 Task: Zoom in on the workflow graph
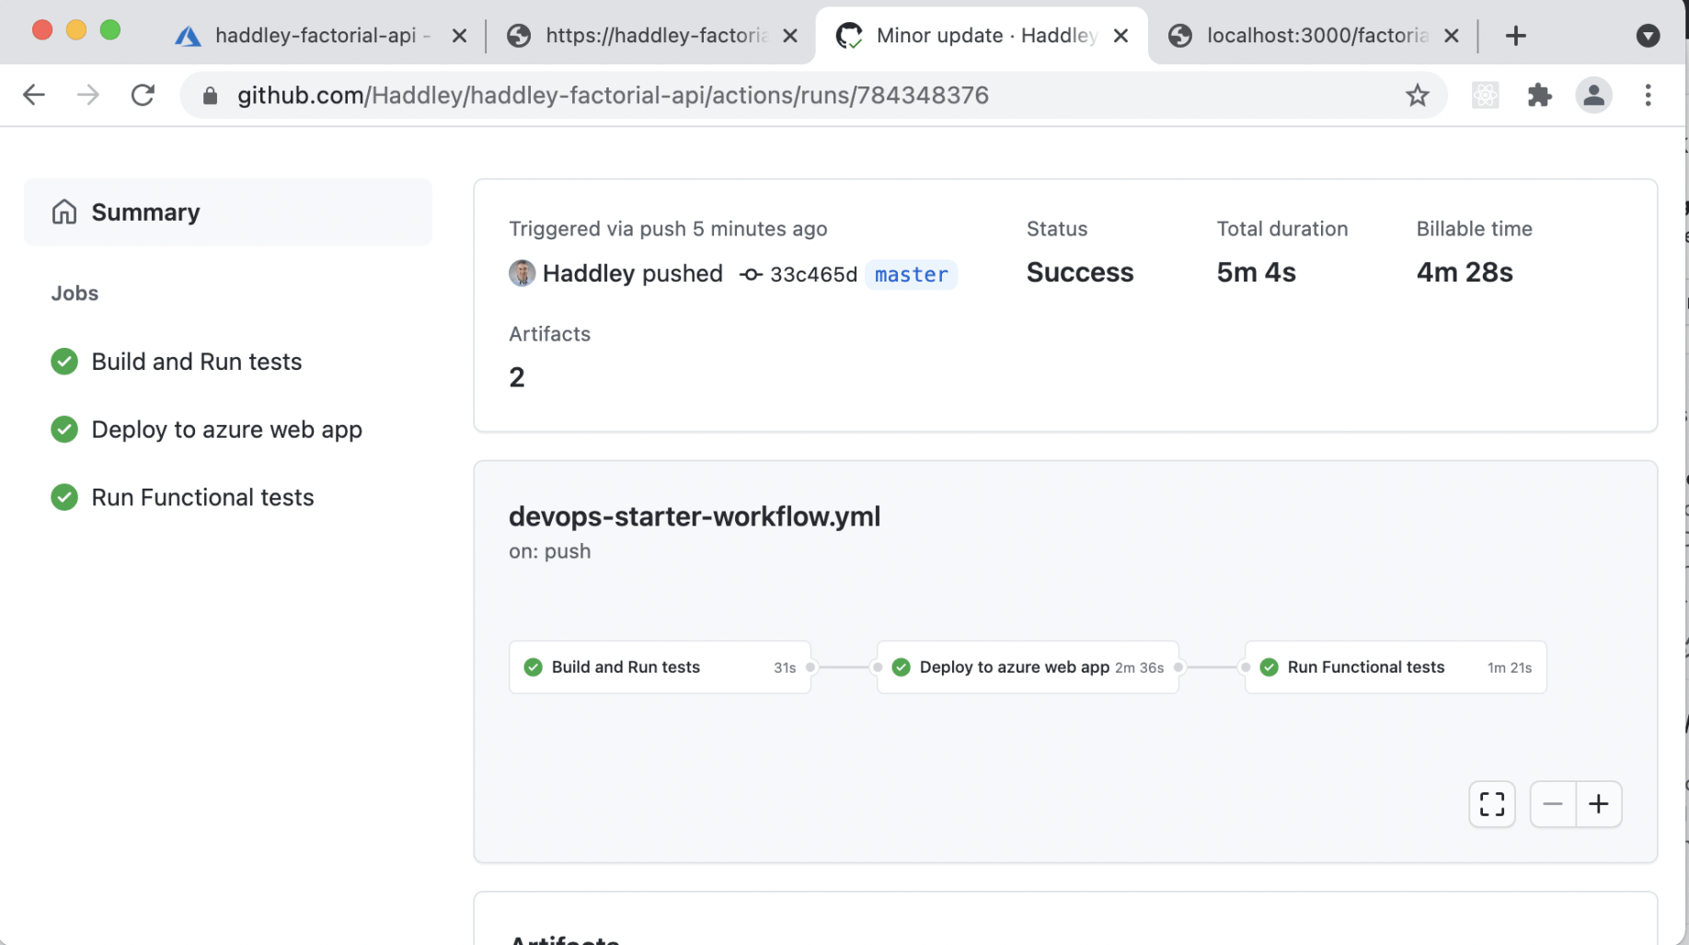pyautogui.click(x=1599, y=804)
